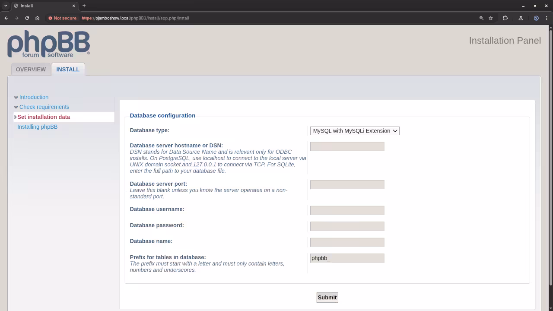553x311 pixels.
Task: Focus the Database server hostname field
Action: (347, 146)
